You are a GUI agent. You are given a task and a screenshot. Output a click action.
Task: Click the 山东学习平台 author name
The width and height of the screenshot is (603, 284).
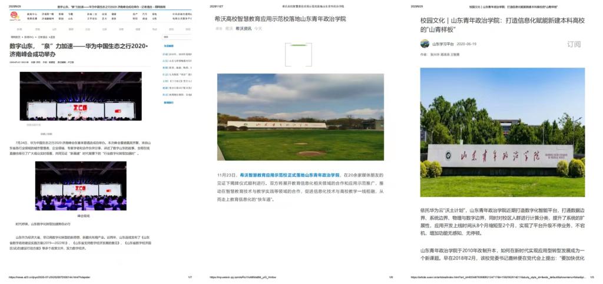click(442, 44)
